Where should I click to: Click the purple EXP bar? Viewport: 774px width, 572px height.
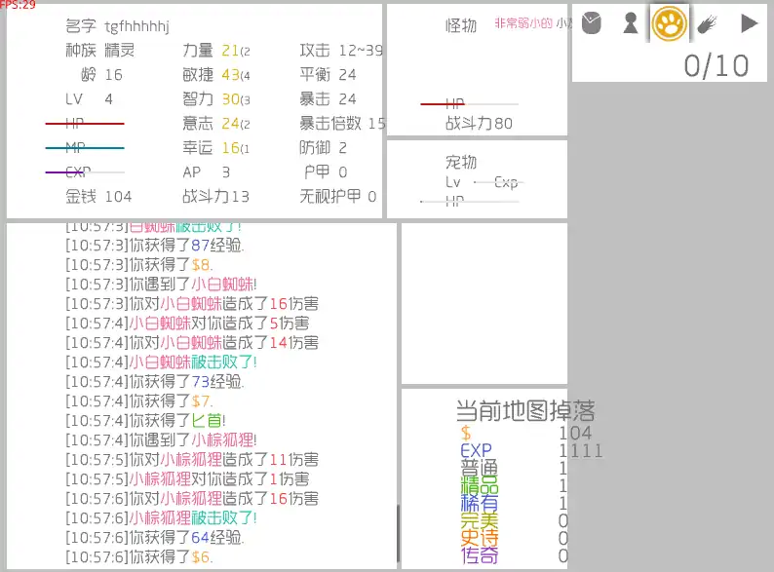[85, 172]
